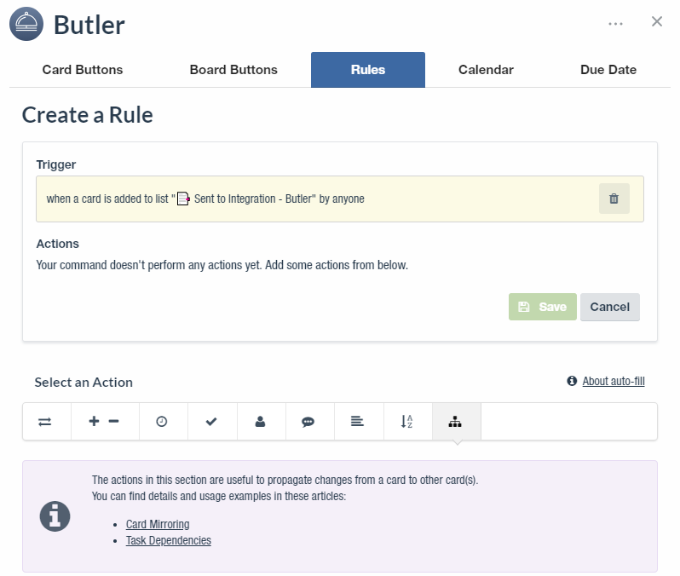This screenshot has height=576, width=680.
Task: Open the Content speech-bubble actions tab
Action: coord(309,421)
